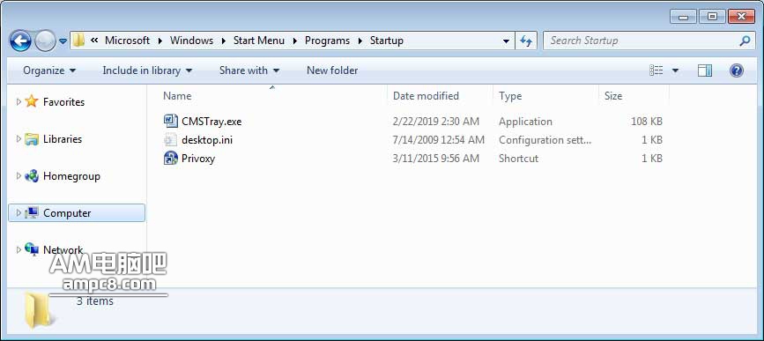The height and width of the screenshot is (341, 764).
Task: Expand arrow after Windows breadcrumb
Action: coord(223,41)
